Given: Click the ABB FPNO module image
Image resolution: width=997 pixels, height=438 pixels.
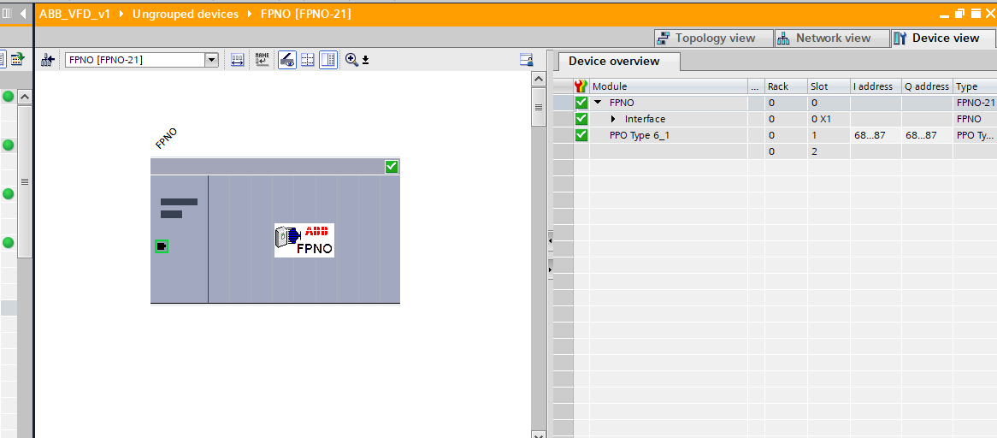Looking at the screenshot, I should (304, 240).
